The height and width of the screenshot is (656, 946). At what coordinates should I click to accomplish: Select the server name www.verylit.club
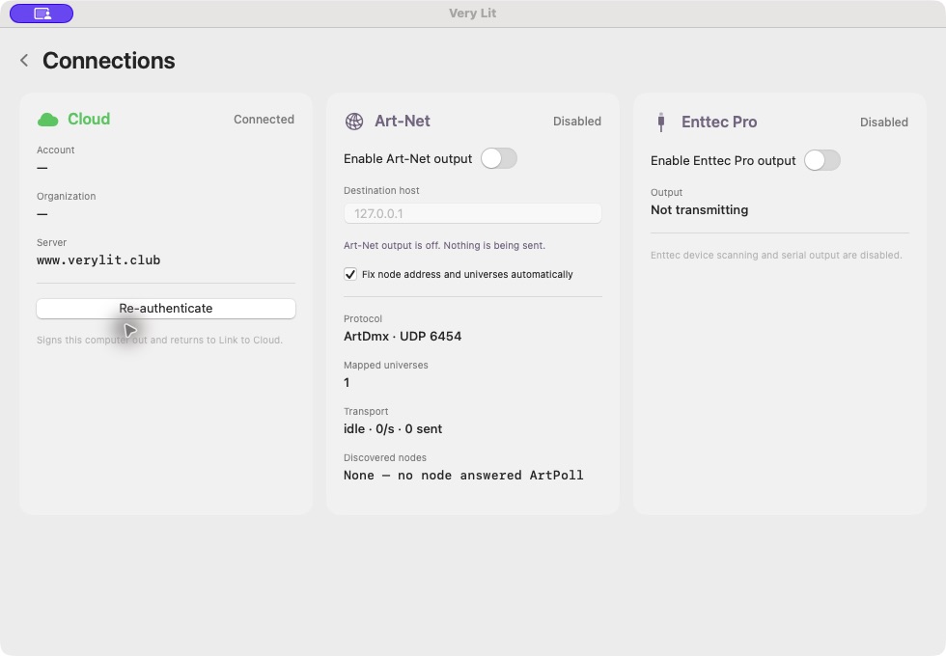98,260
